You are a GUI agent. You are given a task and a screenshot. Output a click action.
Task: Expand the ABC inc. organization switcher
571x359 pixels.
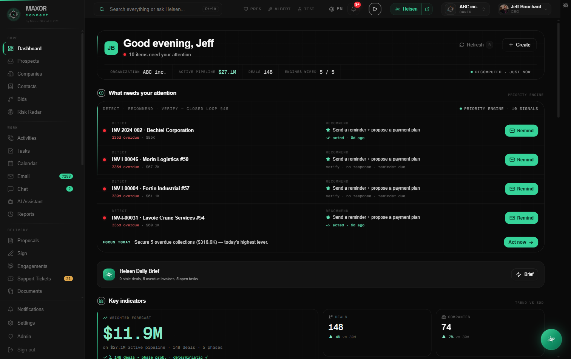click(466, 9)
